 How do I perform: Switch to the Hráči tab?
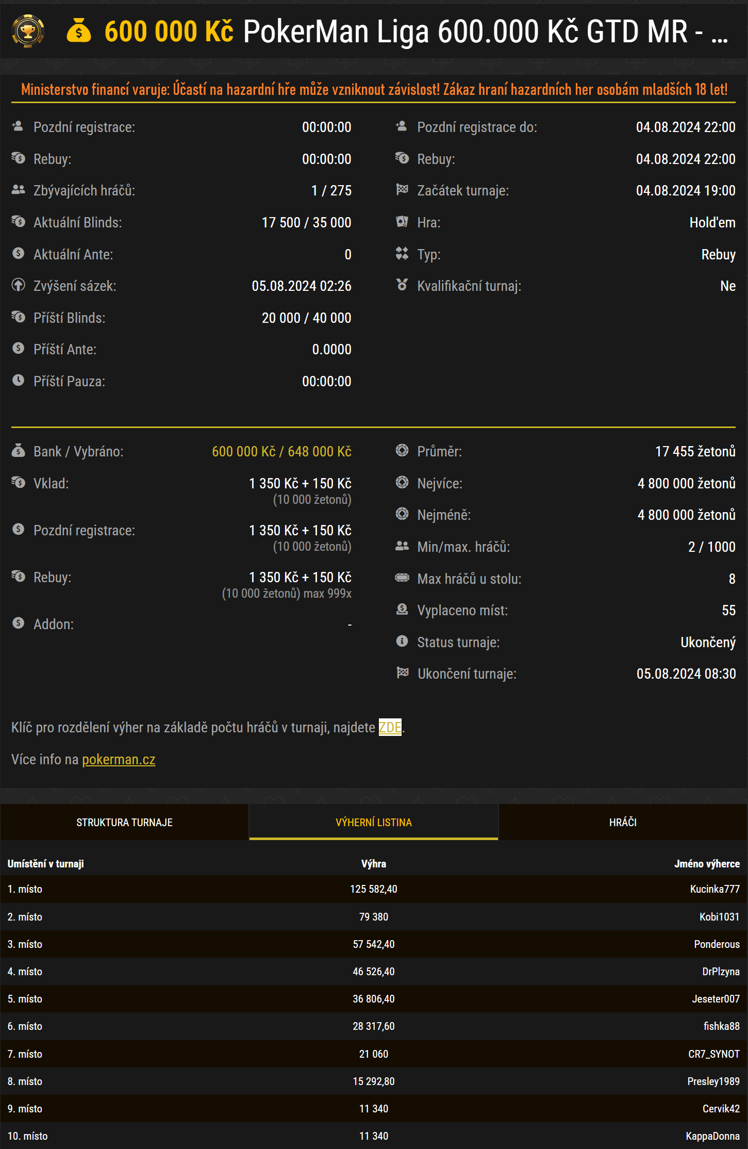point(623,823)
